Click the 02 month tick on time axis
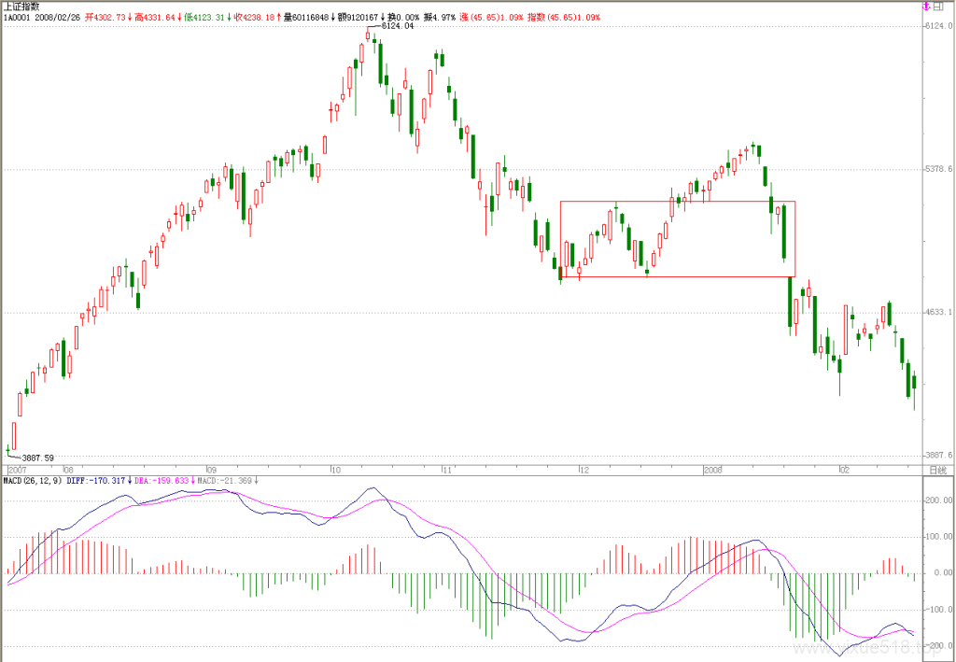The width and height of the screenshot is (956, 662). click(x=844, y=470)
